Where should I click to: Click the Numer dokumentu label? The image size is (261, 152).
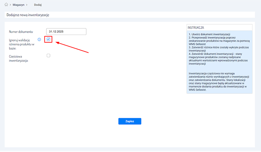pyautogui.click(x=21, y=32)
